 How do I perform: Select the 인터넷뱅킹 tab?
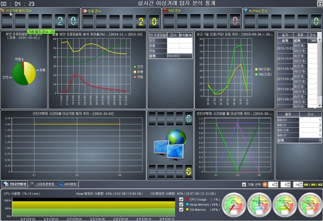click(x=15, y=184)
